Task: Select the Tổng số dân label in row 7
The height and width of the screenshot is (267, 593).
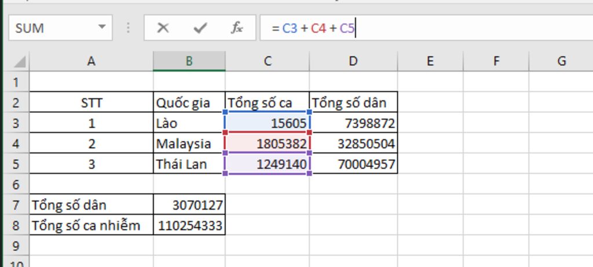Action: 91,205
